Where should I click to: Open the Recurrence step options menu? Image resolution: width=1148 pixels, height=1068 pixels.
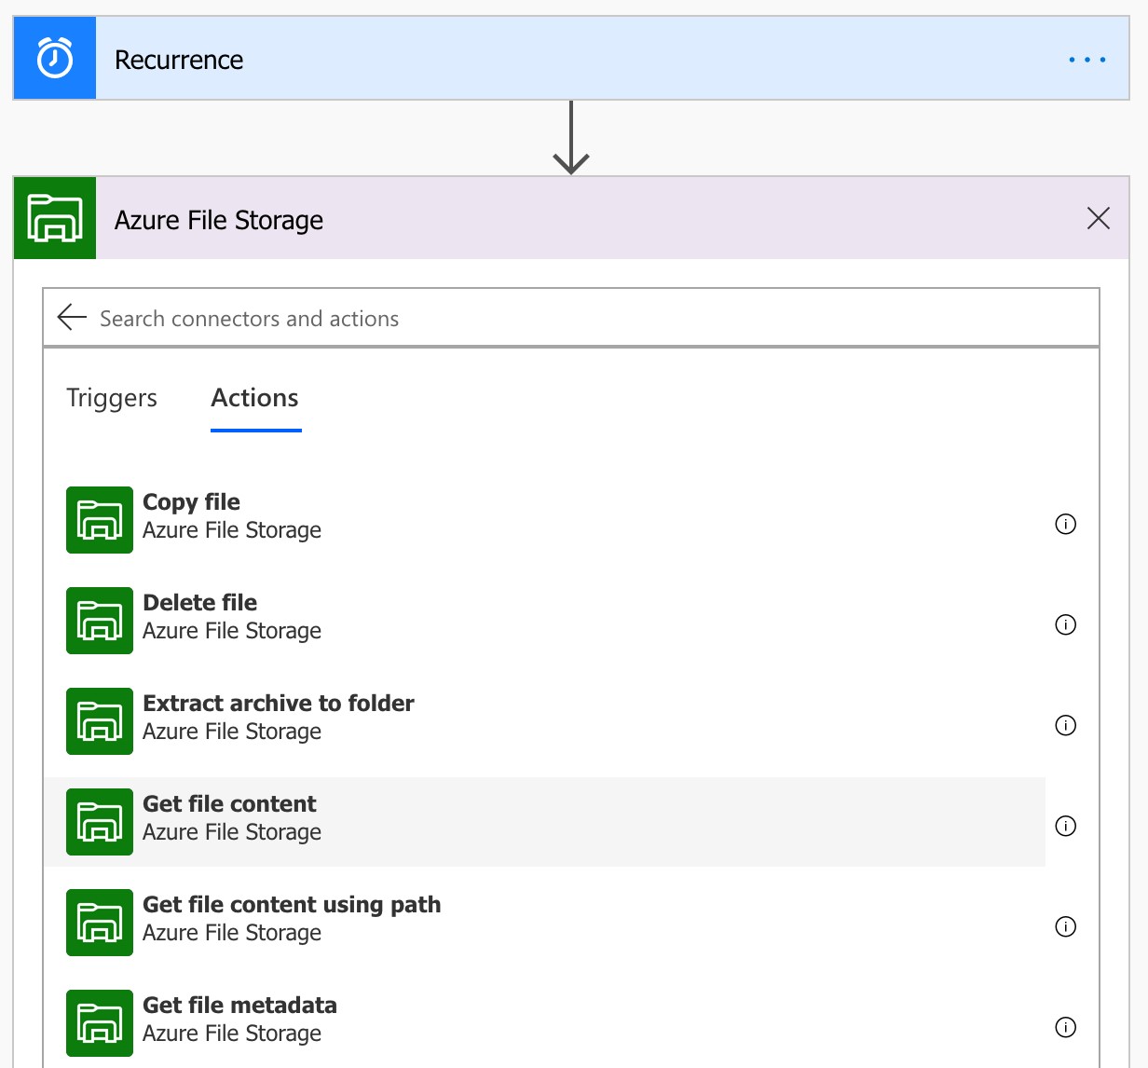[1086, 60]
